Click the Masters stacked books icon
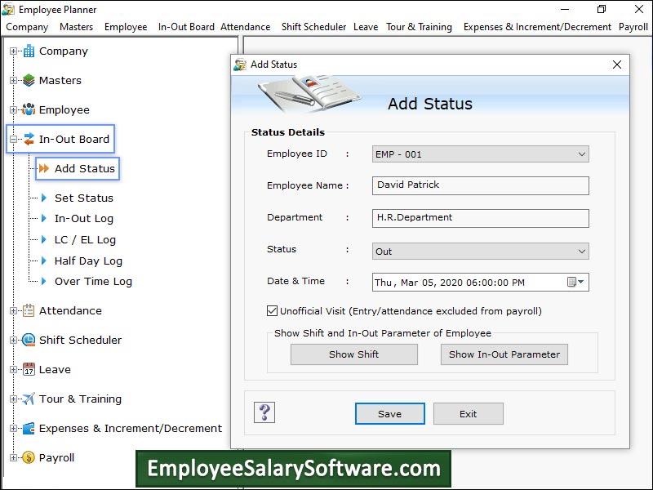Screen dimensions: 653x490 (29, 81)
